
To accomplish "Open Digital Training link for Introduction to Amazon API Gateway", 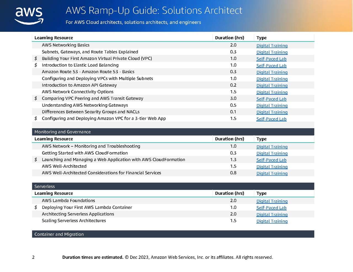I will 272,86.
